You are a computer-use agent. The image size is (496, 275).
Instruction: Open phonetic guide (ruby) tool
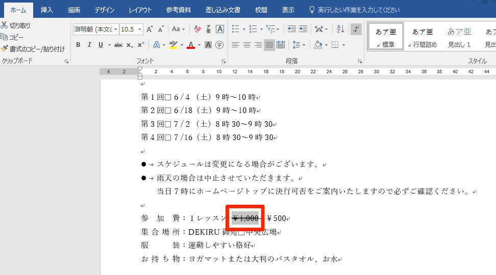209,30
